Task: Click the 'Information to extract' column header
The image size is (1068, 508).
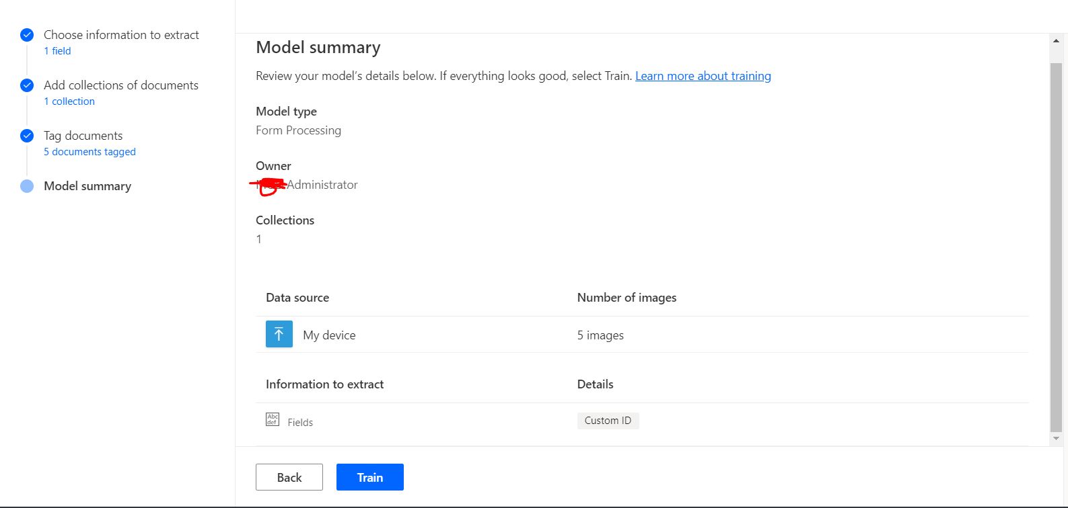Action: click(324, 384)
